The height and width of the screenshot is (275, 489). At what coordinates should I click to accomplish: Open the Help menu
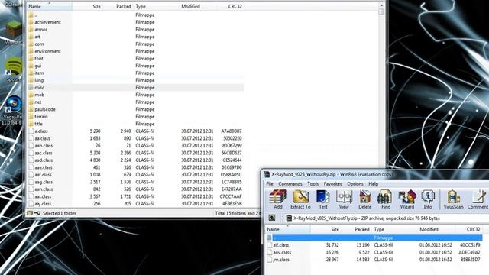click(x=374, y=184)
